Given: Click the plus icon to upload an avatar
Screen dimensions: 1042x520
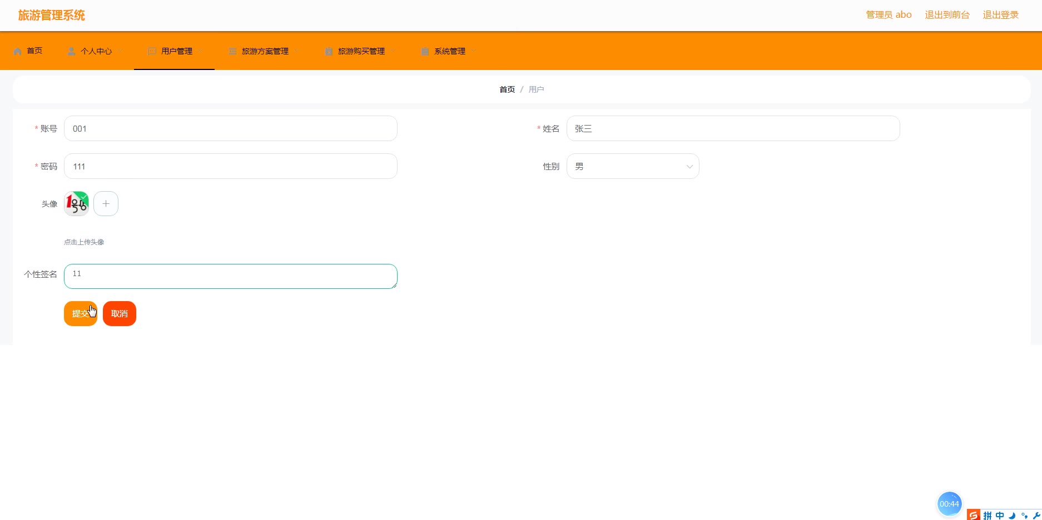Looking at the screenshot, I should click(106, 203).
